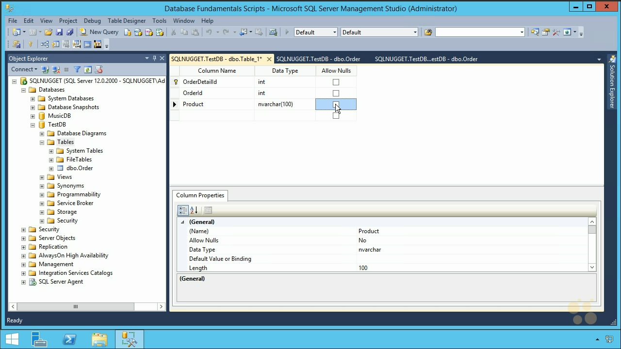Image resolution: width=621 pixels, height=349 pixels.
Task: Click Column Properties scrollbar down arrow
Action: tap(592, 268)
